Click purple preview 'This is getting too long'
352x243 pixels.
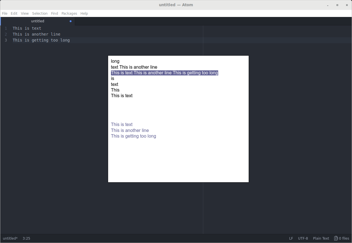pos(134,136)
